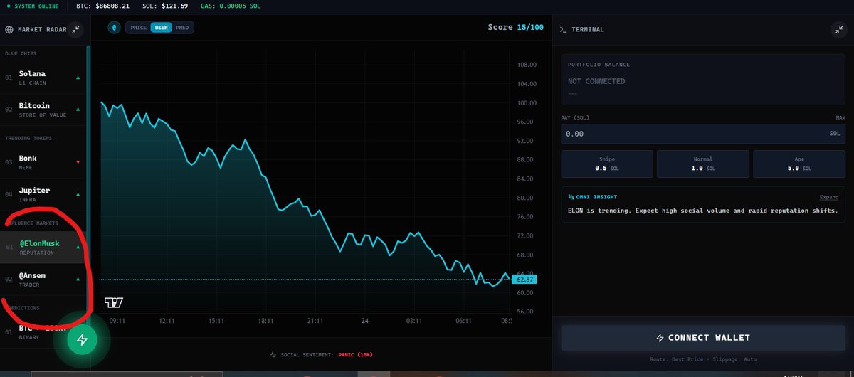Collapse the Terminal panel
The width and height of the screenshot is (854, 377).
(838, 29)
